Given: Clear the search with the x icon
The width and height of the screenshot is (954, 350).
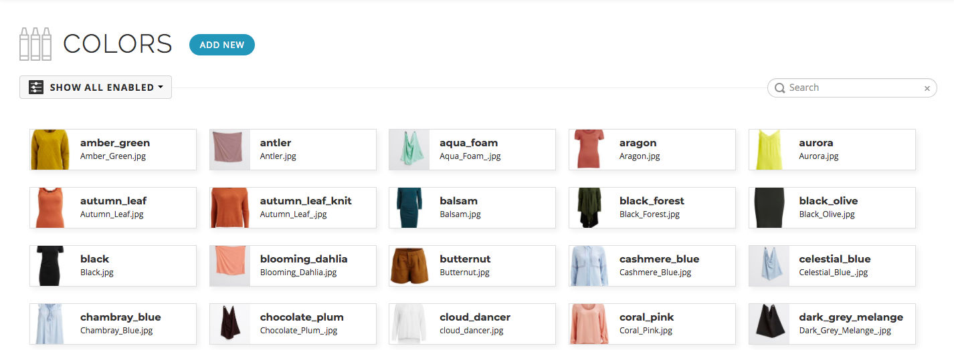Looking at the screenshot, I should (x=927, y=88).
